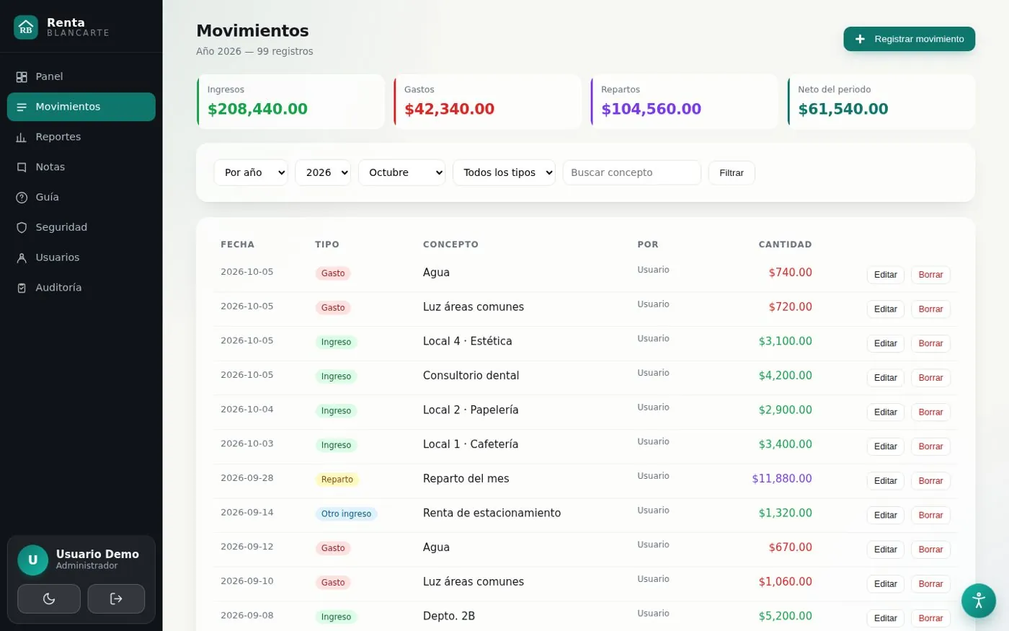Image resolution: width=1009 pixels, height=631 pixels.
Task: Click the Auditoría clipboard icon
Action: click(x=22, y=288)
